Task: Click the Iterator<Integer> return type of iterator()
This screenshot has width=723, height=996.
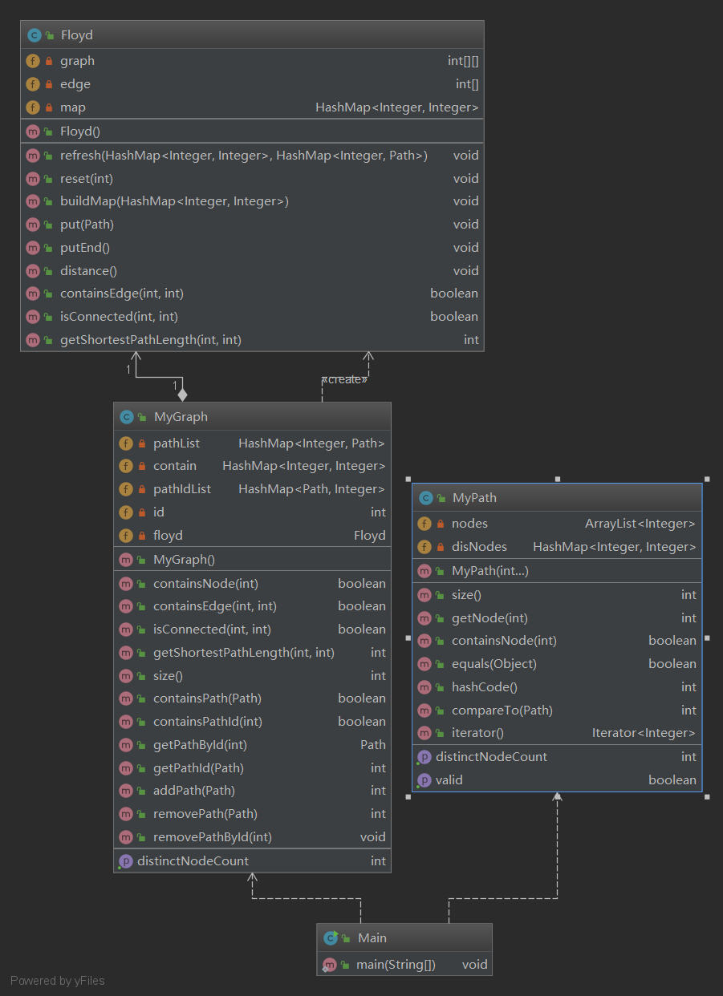Action: [x=644, y=733]
